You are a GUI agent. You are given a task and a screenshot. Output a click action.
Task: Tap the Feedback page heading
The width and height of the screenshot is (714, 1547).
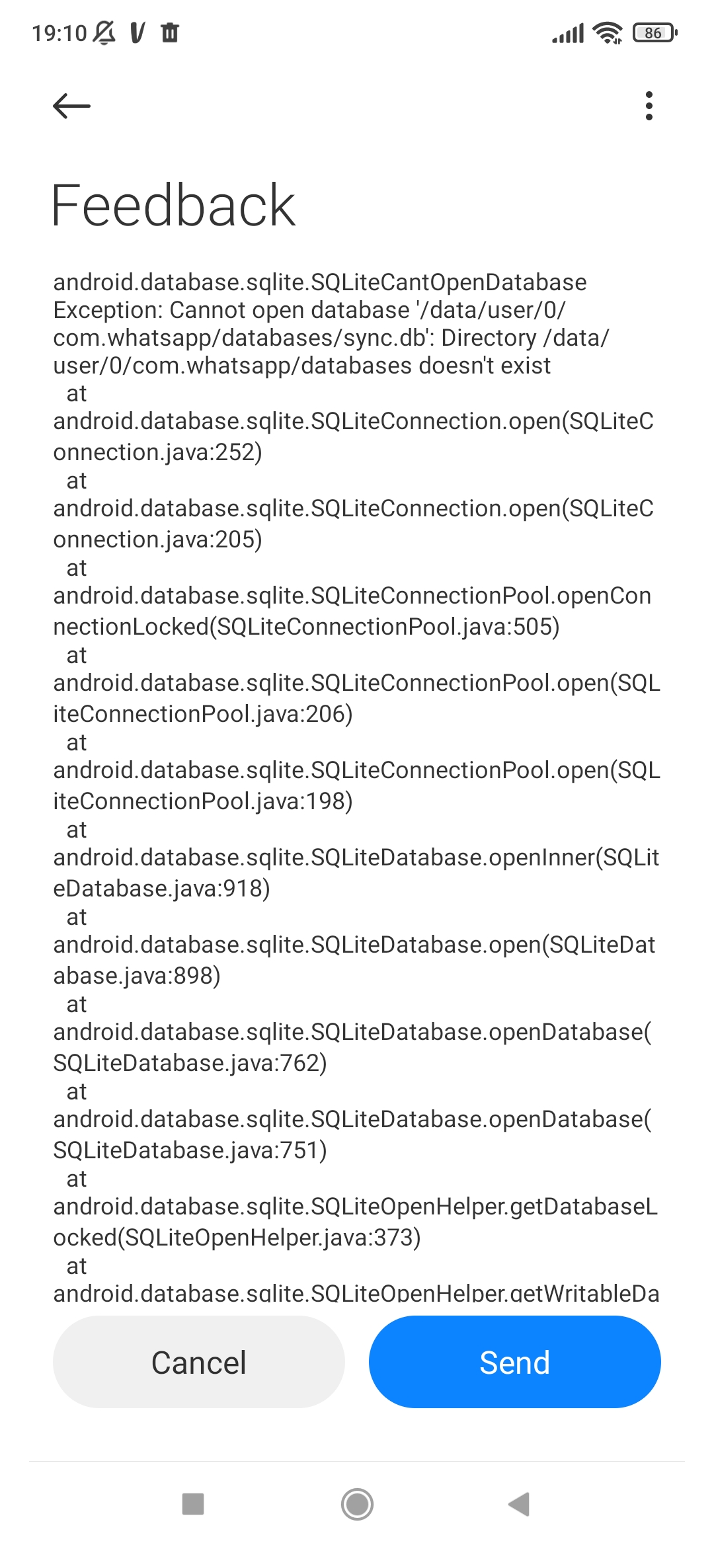click(173, 206)
